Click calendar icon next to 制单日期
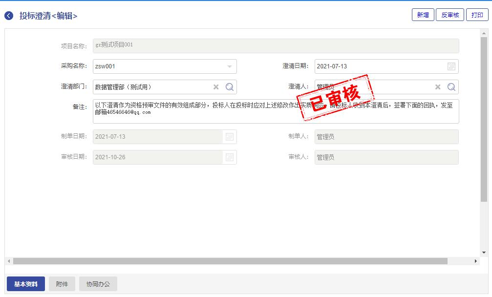 coord(230,137)
